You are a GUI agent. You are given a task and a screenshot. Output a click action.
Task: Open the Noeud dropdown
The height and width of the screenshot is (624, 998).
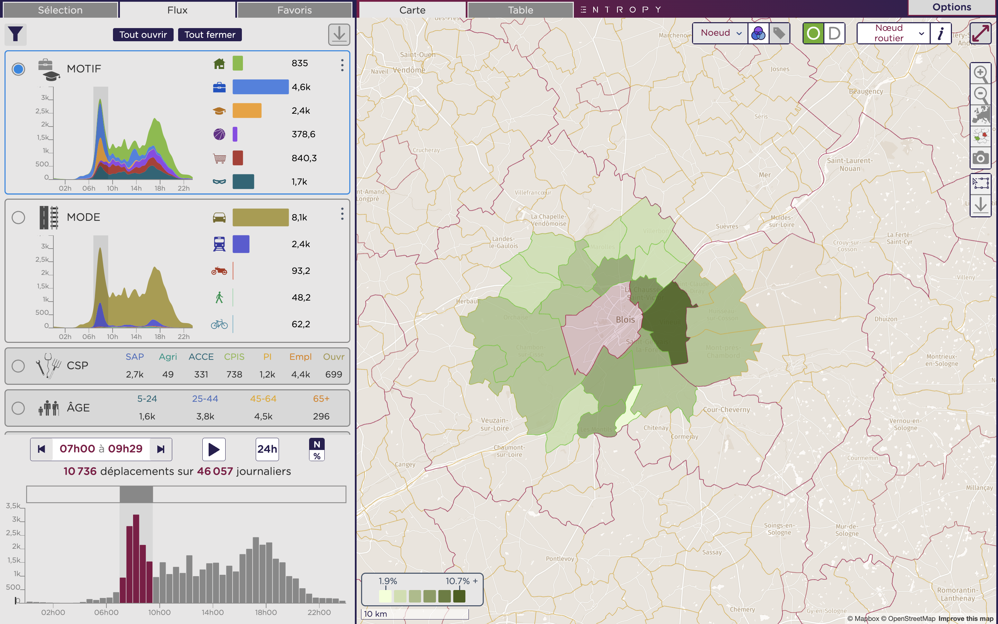[x=720, y=33]
